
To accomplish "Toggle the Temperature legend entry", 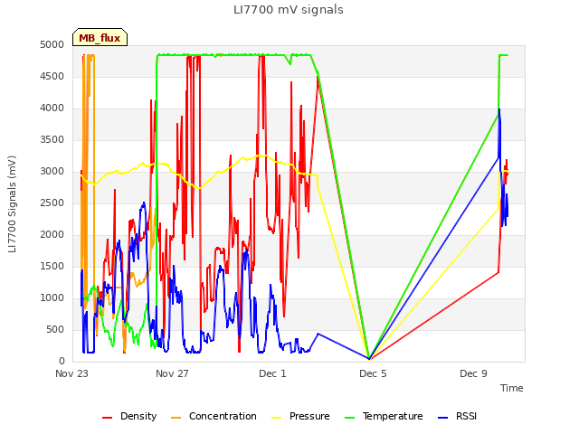I will pyautogui.click(x=384, y=416).
